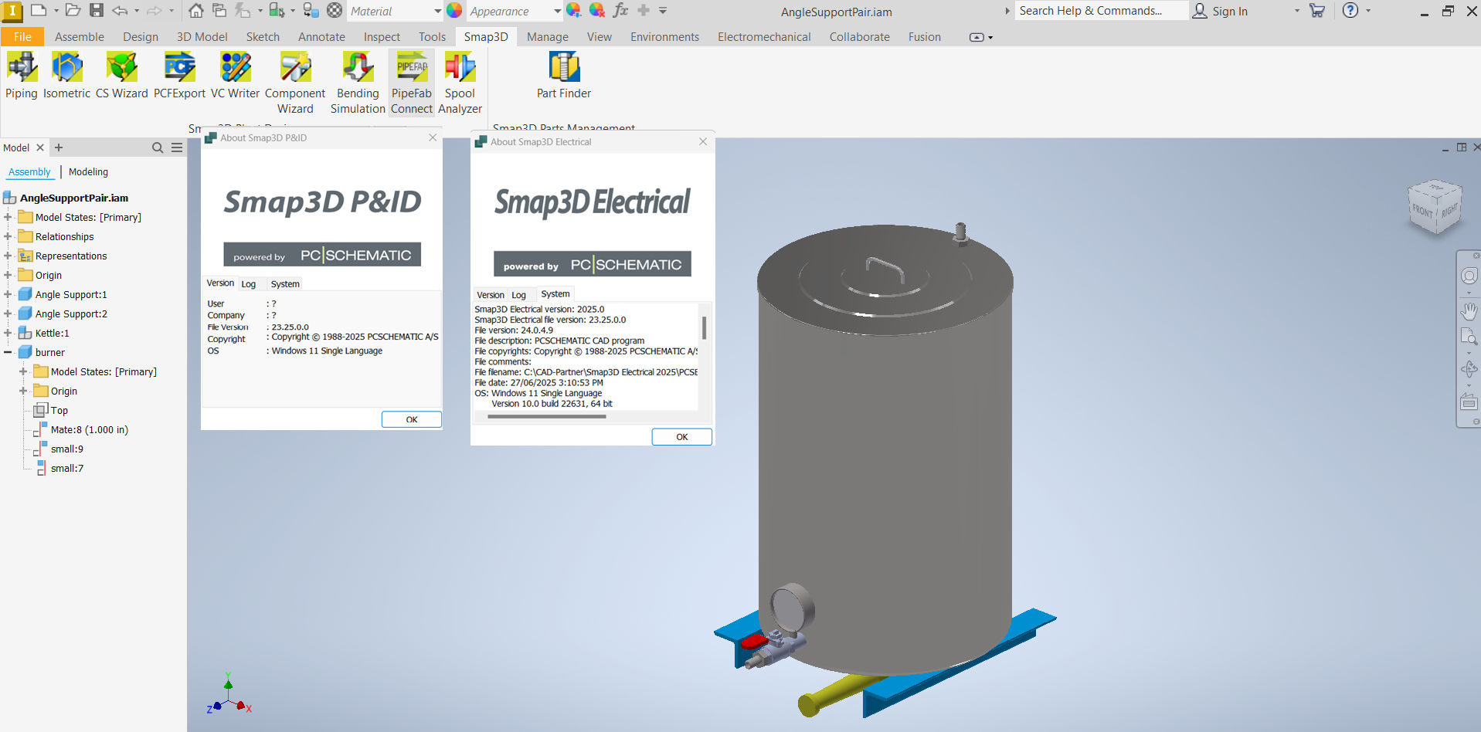Open the CS Wizard
Screen dimensions: 1481x732
pos(121,76)
